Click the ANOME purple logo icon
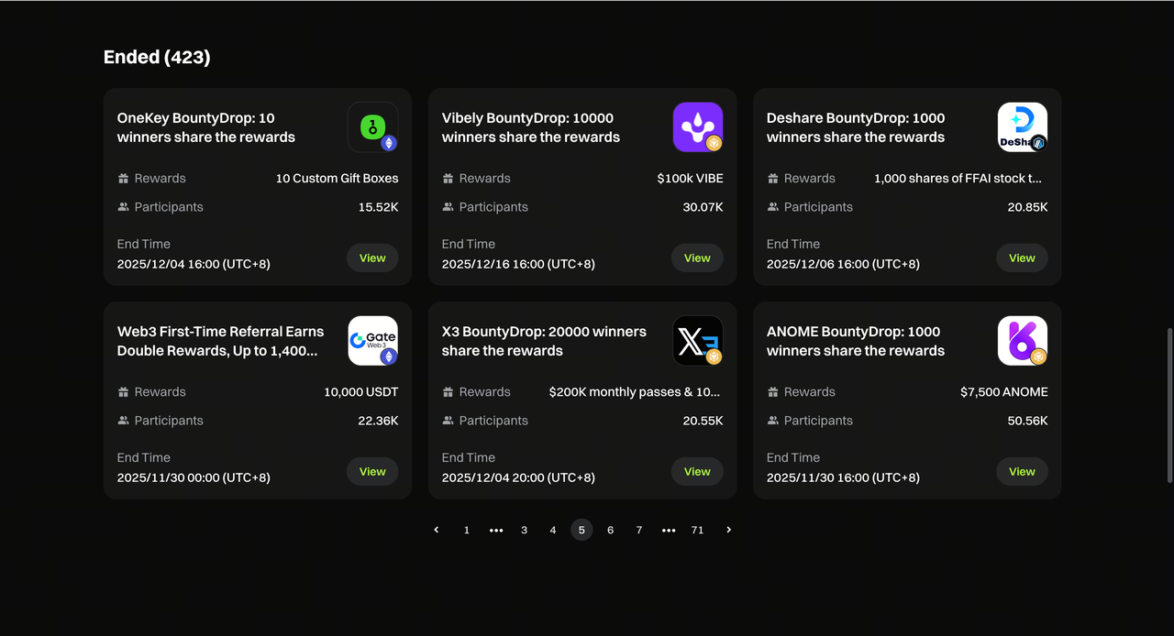 tap(1022, 340)
